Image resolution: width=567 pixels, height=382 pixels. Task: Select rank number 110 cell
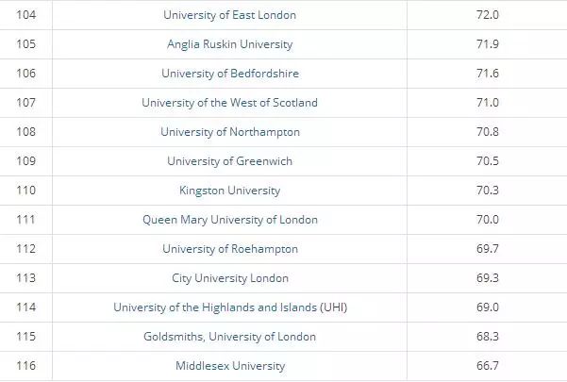(x=26, y=191)
